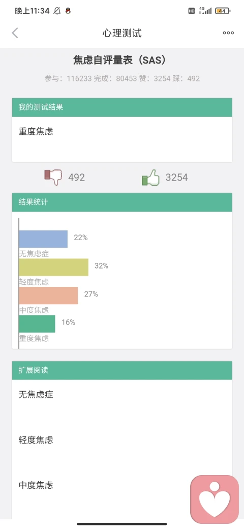
Task: Tap the QQ penguin status bar icon
Action: pyautogui.click(x=68, y=11)
